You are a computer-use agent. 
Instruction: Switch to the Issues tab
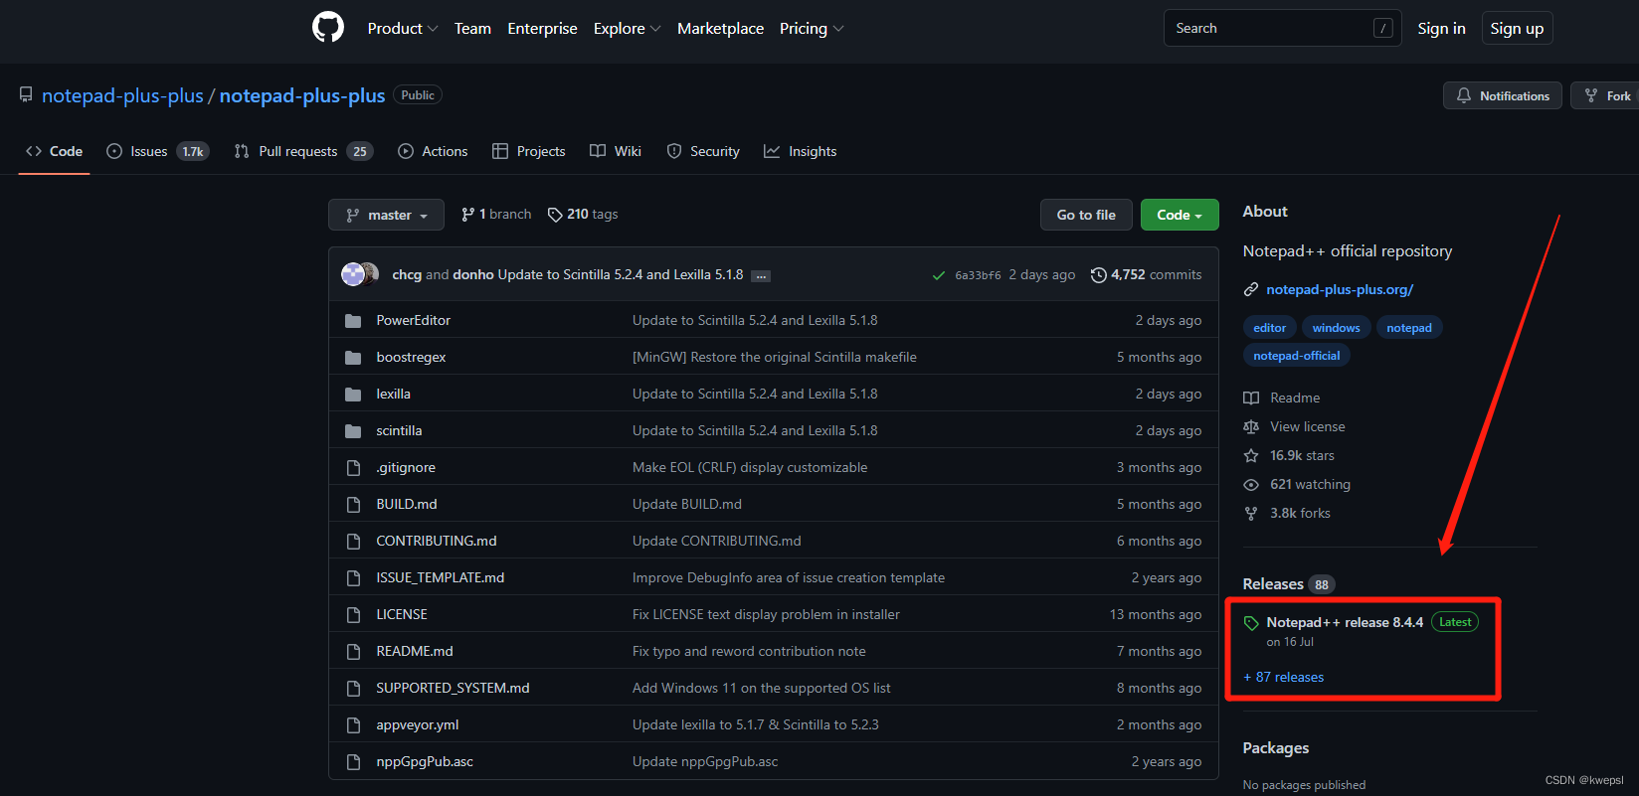157,151
